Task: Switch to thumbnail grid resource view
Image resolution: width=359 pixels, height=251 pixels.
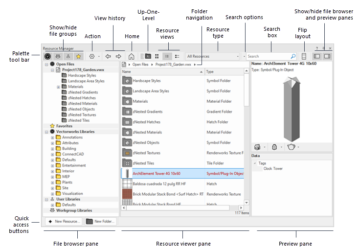Action: [157, 56]
